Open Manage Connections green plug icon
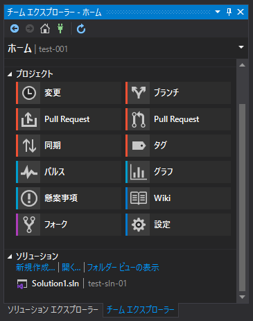This screenshot has width=253, height=321. (x=60, y=28)
